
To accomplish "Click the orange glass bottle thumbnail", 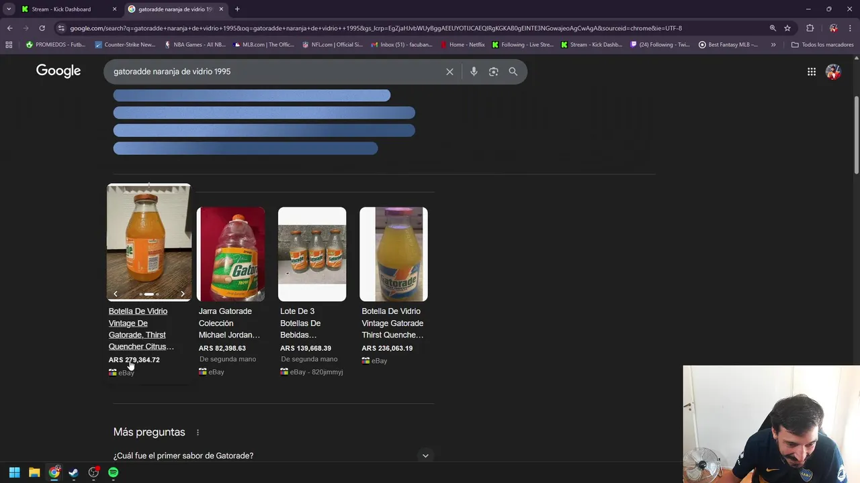I will pyautogui.click(x=148, y=242).
